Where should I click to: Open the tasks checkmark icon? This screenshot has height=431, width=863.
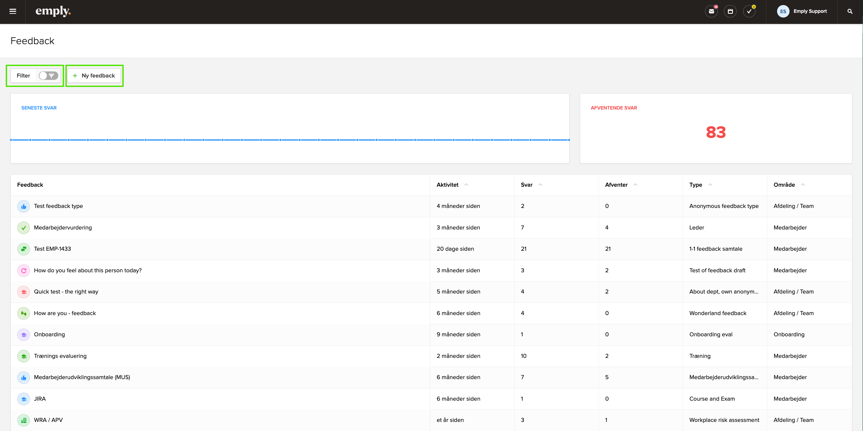749,11
